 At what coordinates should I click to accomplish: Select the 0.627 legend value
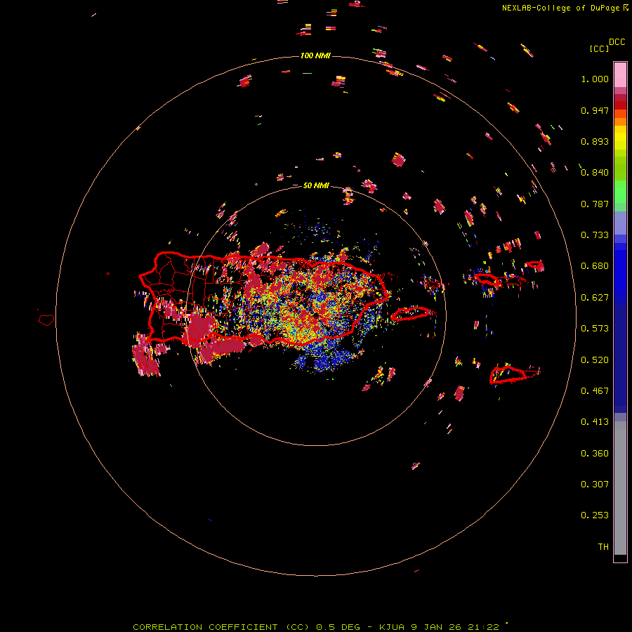(x=595, y=298)
